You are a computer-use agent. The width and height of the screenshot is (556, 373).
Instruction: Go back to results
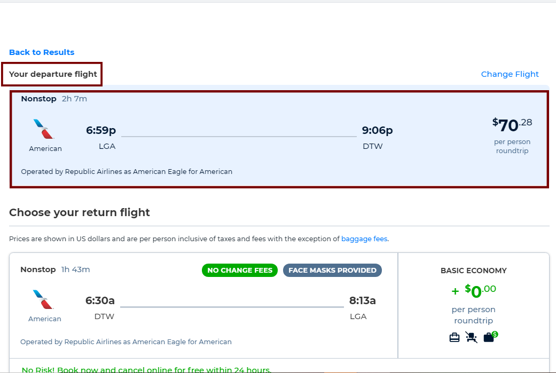[42, 52]
